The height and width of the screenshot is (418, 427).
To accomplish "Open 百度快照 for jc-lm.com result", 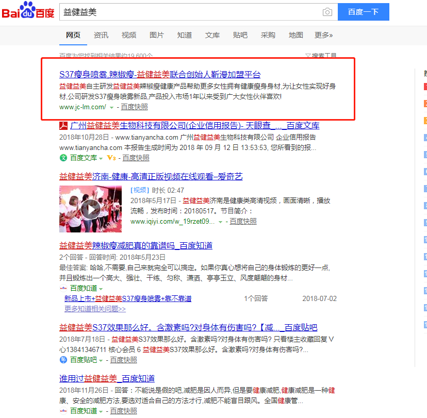I will point(134,107).
